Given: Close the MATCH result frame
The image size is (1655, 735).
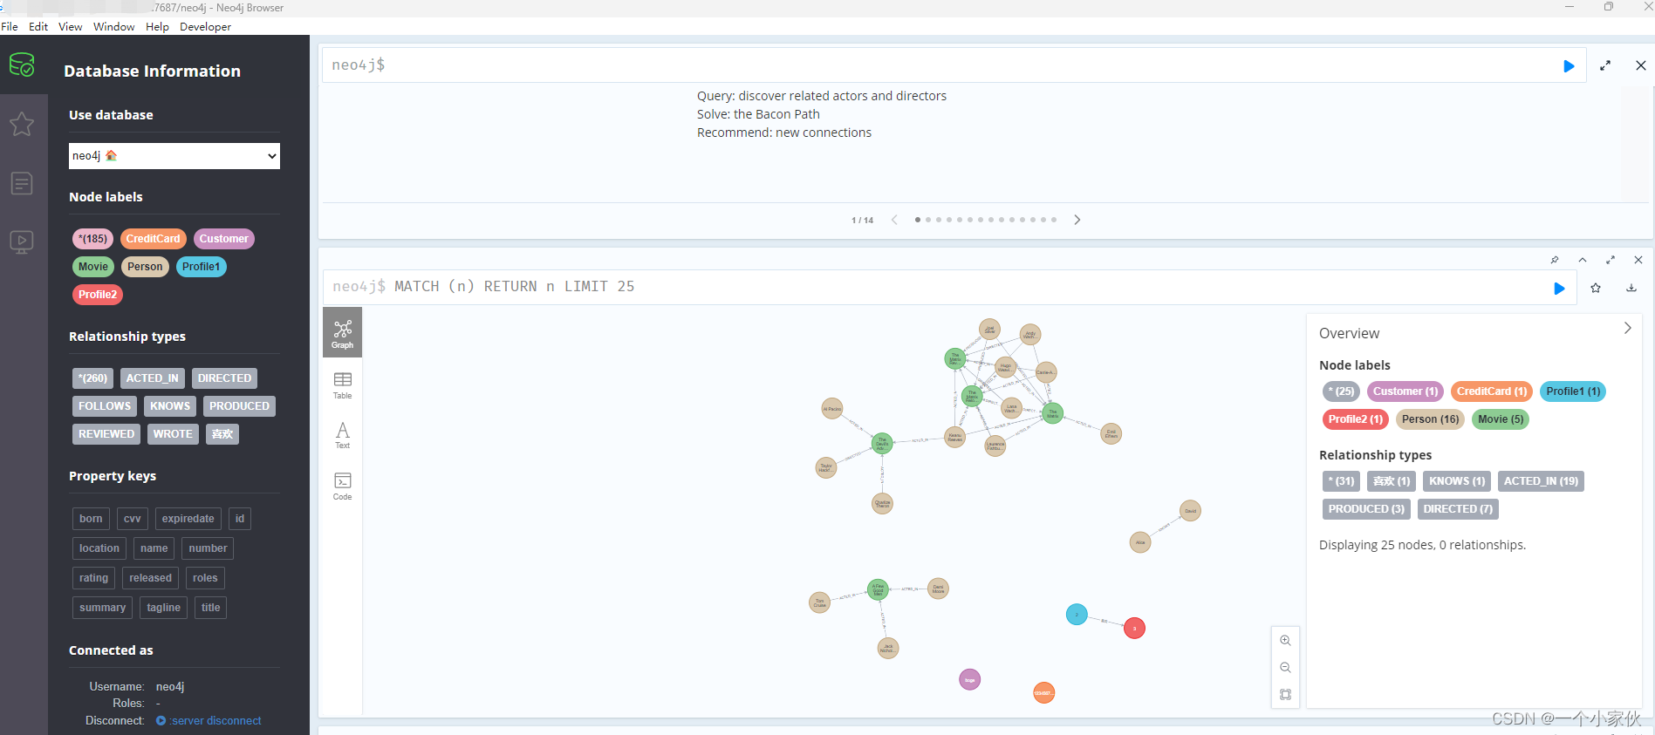Looking at the screenshot, I should pyautogui.click(x=1638, y=260).
